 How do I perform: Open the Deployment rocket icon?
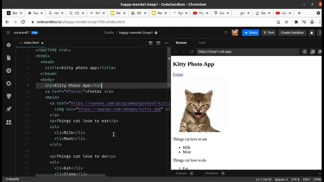pyautogui.click(x=9, y=109)
